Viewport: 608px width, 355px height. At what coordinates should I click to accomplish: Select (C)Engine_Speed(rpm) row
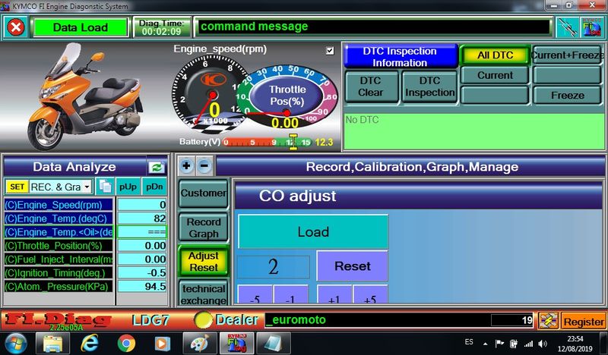point(59,205)
